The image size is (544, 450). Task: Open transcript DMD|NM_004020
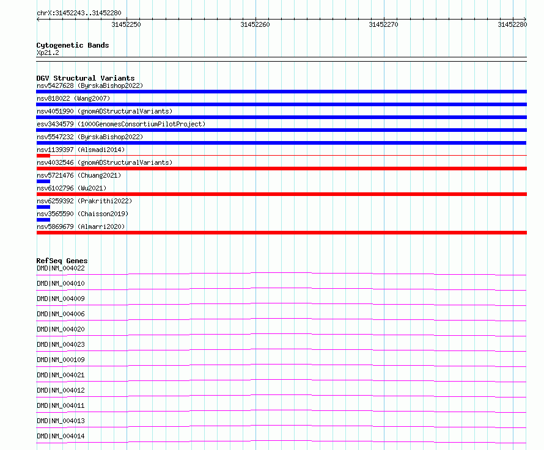click(61, 329)
